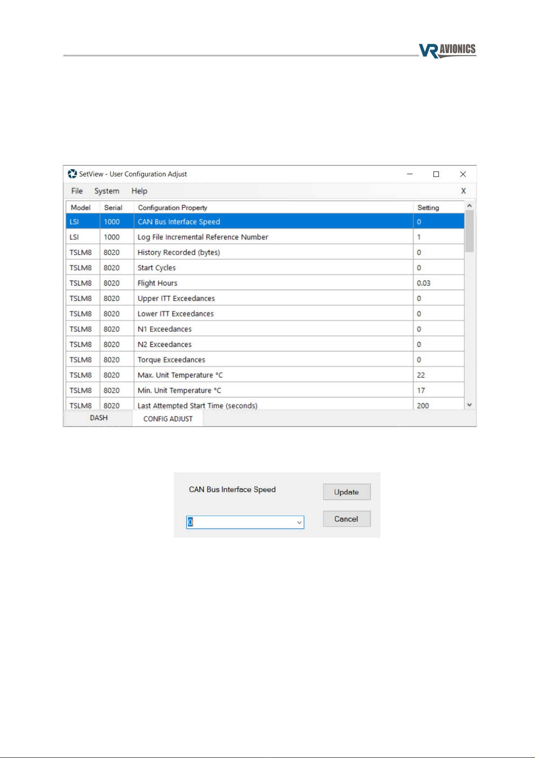Select the Lower ITT Exceedances row
This screenshot has width=535, height=758.
pyautogui.click(x=265, y=313)
